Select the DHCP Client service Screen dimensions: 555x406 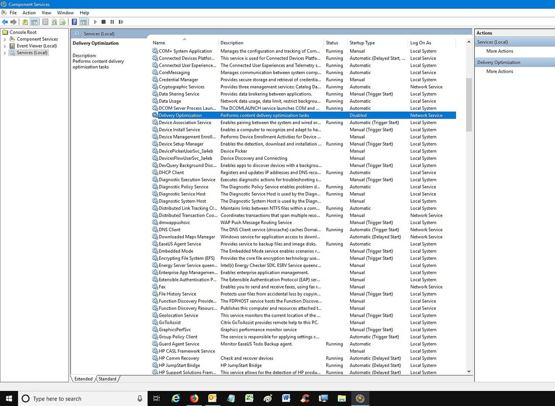click(x=304, y=173)
